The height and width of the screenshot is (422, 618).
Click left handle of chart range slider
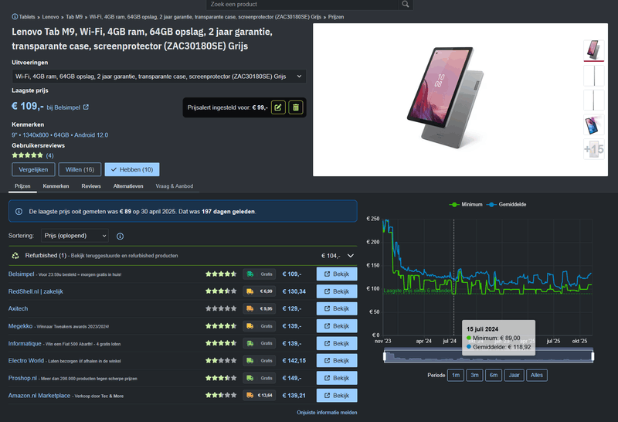[x=385, y=356]
